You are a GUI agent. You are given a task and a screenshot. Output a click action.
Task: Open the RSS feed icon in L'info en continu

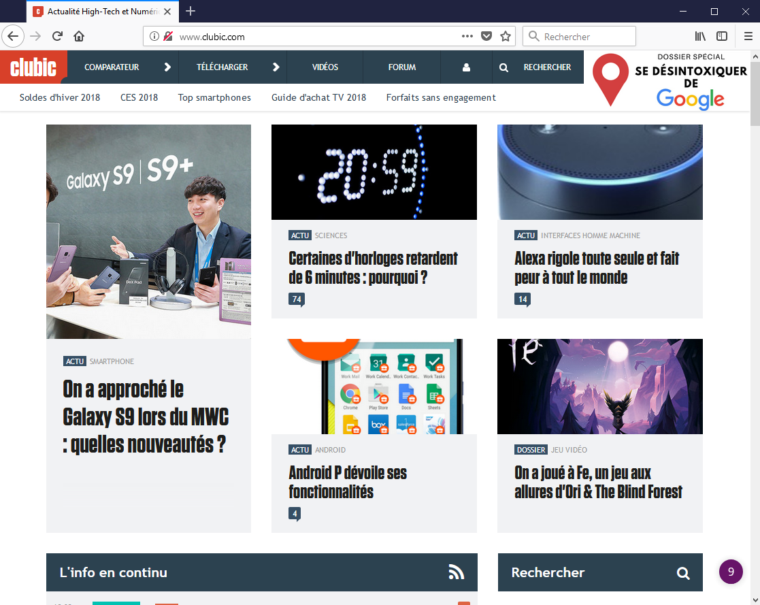point(457,572)
